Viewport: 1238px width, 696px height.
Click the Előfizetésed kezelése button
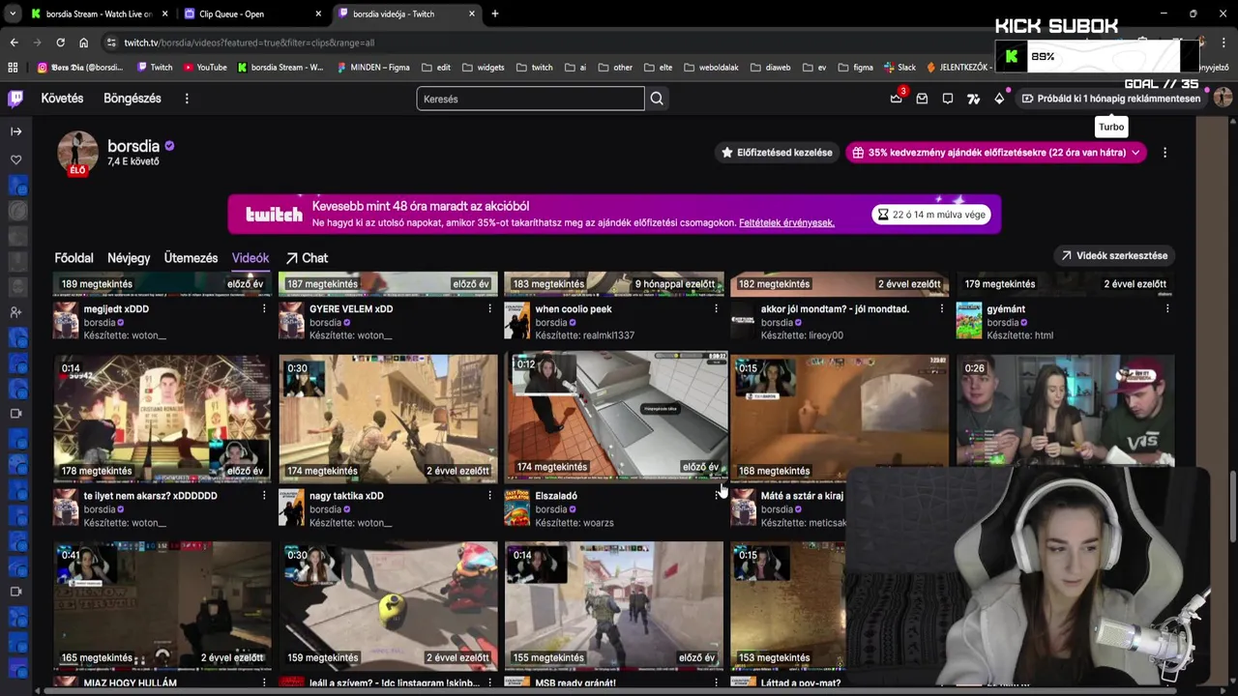(x=777, y=153)
